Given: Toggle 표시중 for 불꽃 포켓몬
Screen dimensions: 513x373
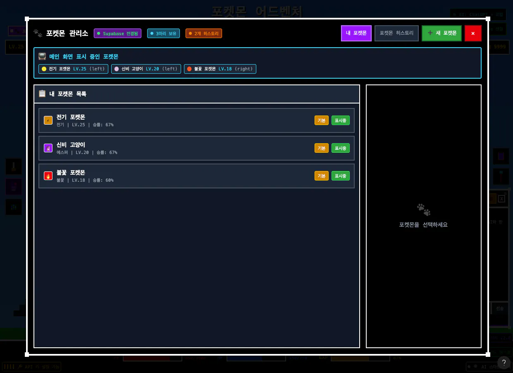Looking at the screenshot, I should (x=341, y=176).
